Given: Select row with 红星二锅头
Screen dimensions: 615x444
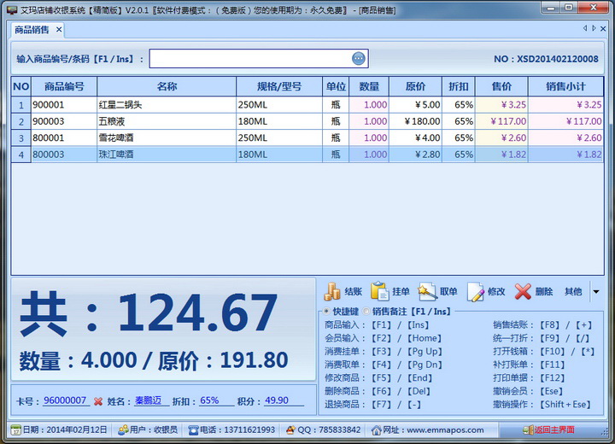Looking at the screenshot, I should point(307,105).
